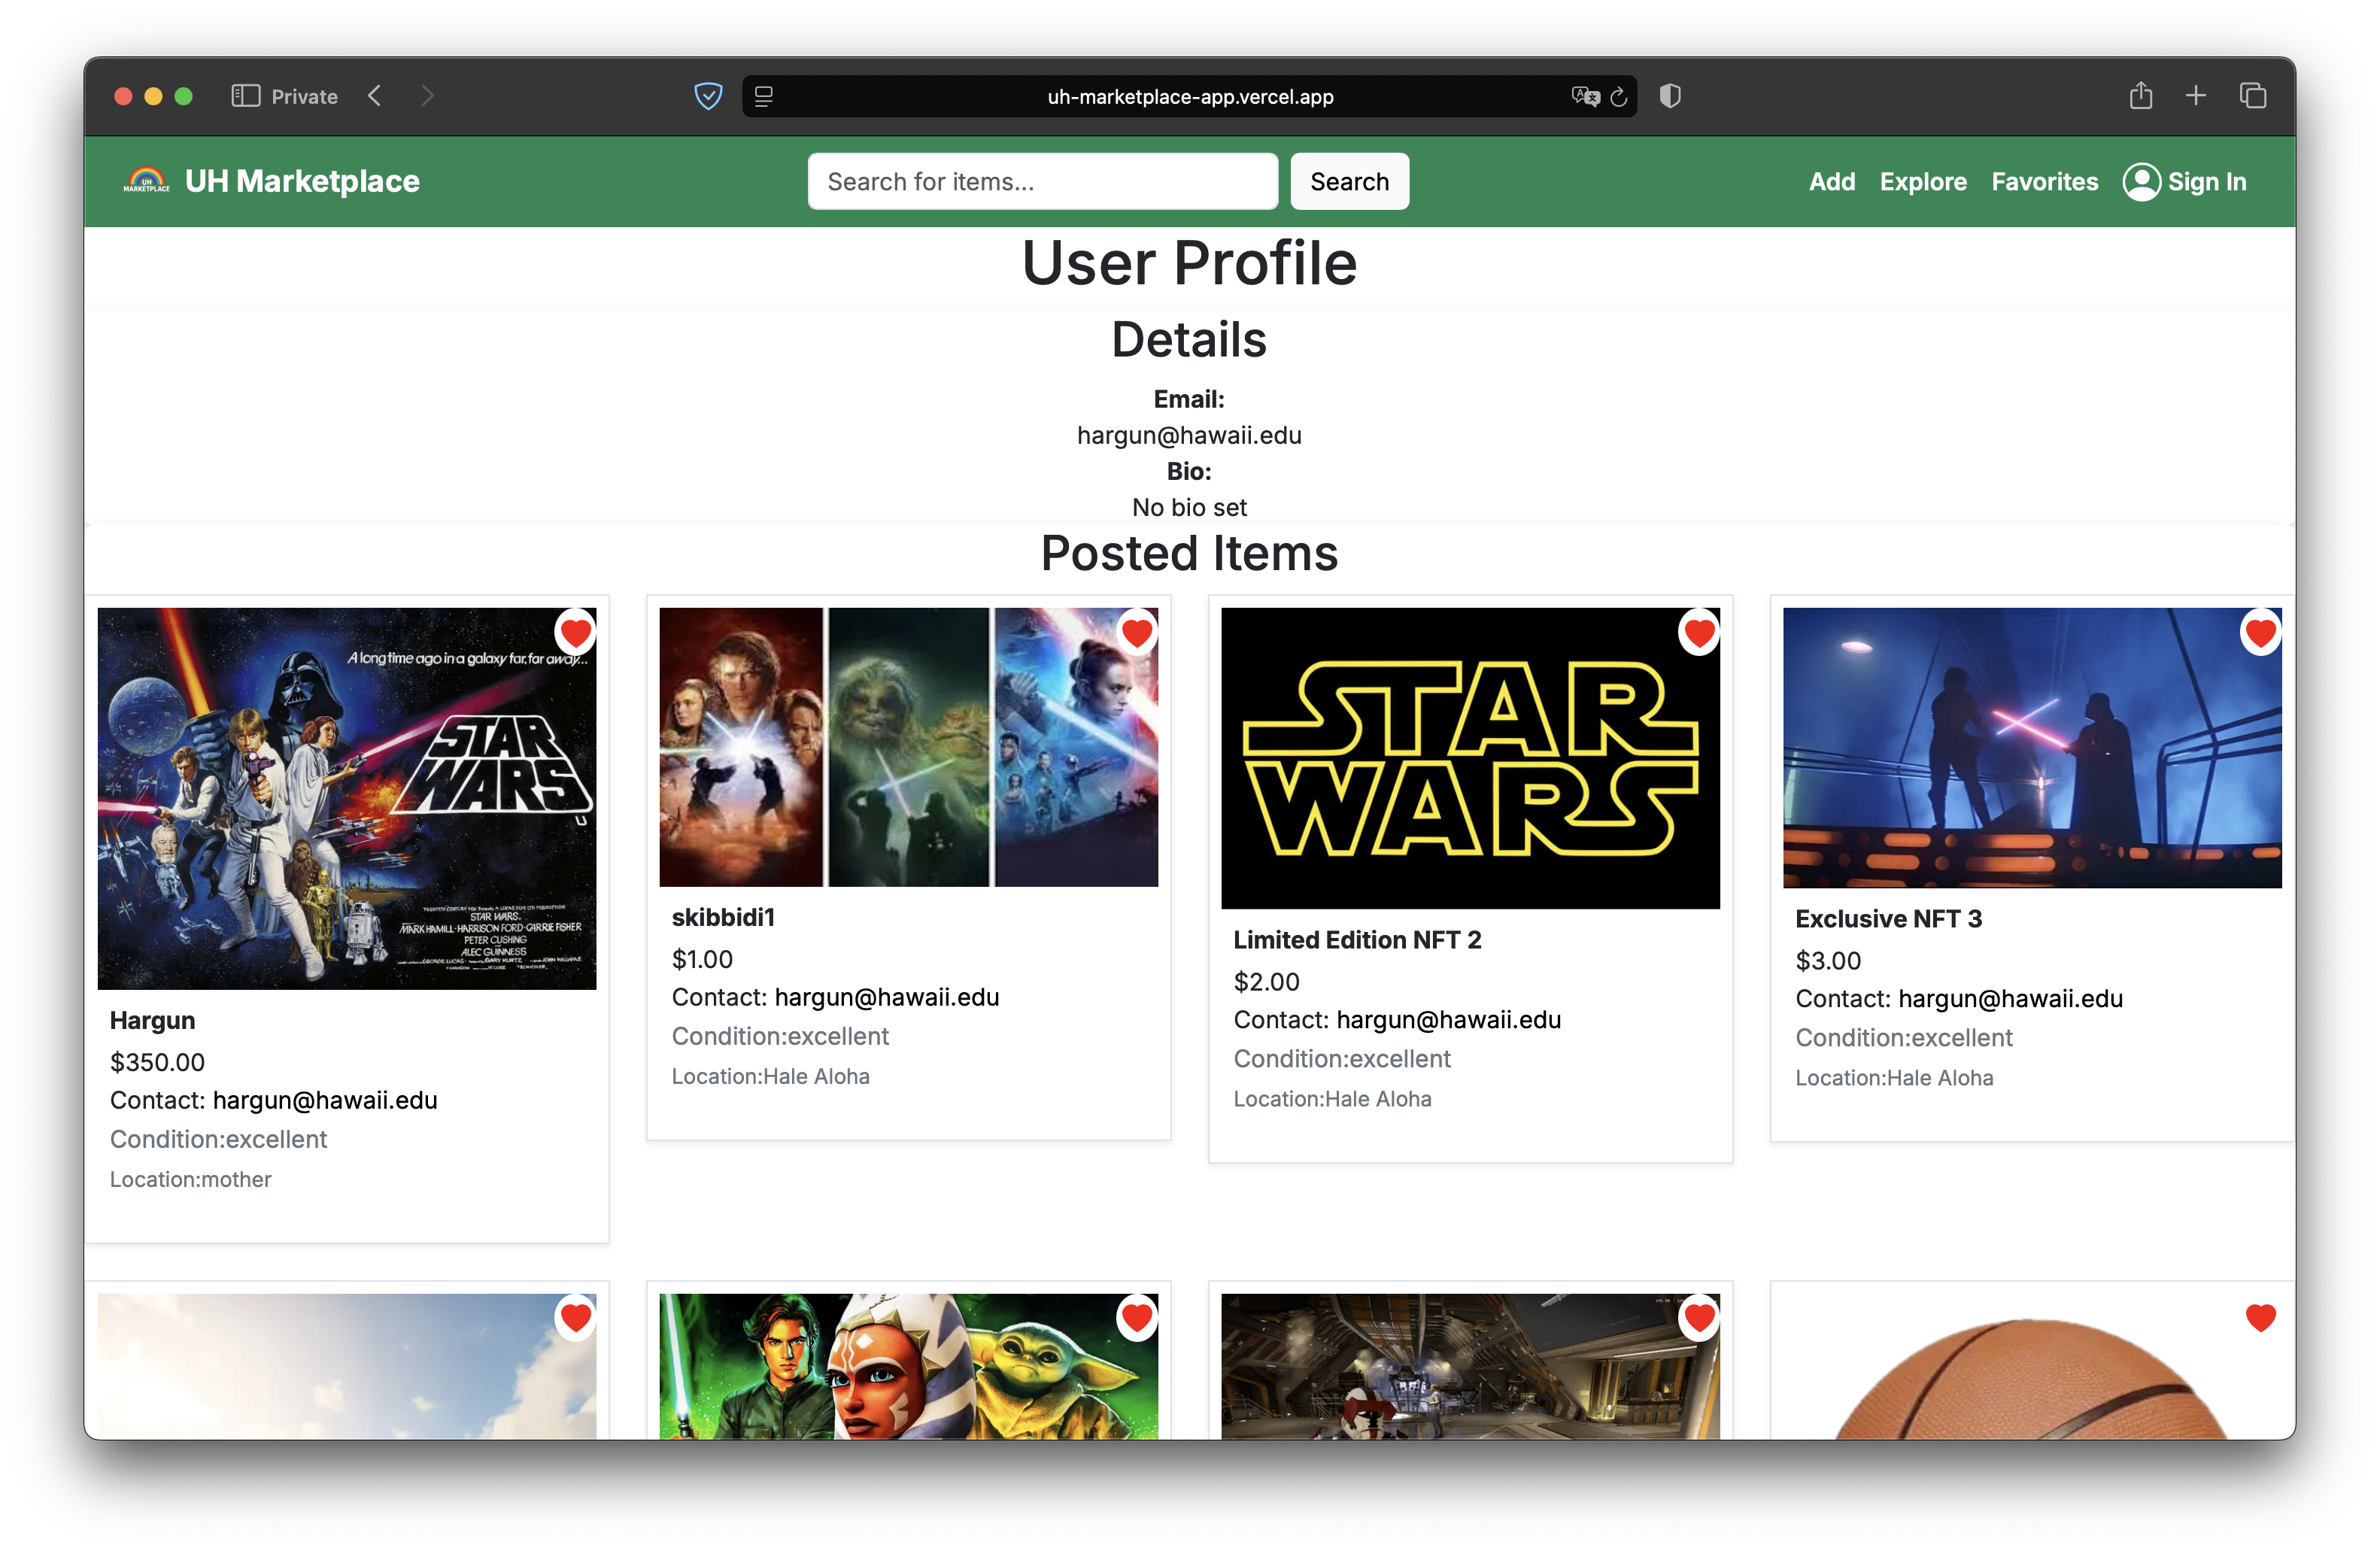Click the profile email hargun@hawaii.edu under Details
The image size is (2380, 1551).
coord(1189,435)
